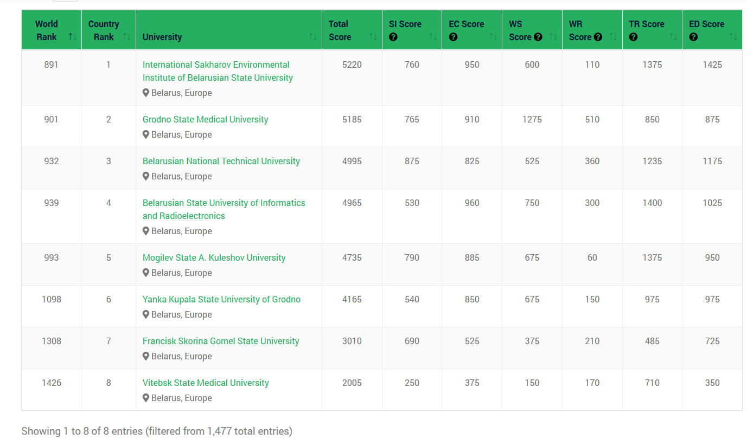This screenshot has width=747, height=439.
Task: Click location pin under Belarusian National Technical University
Action: pos(146,176)
